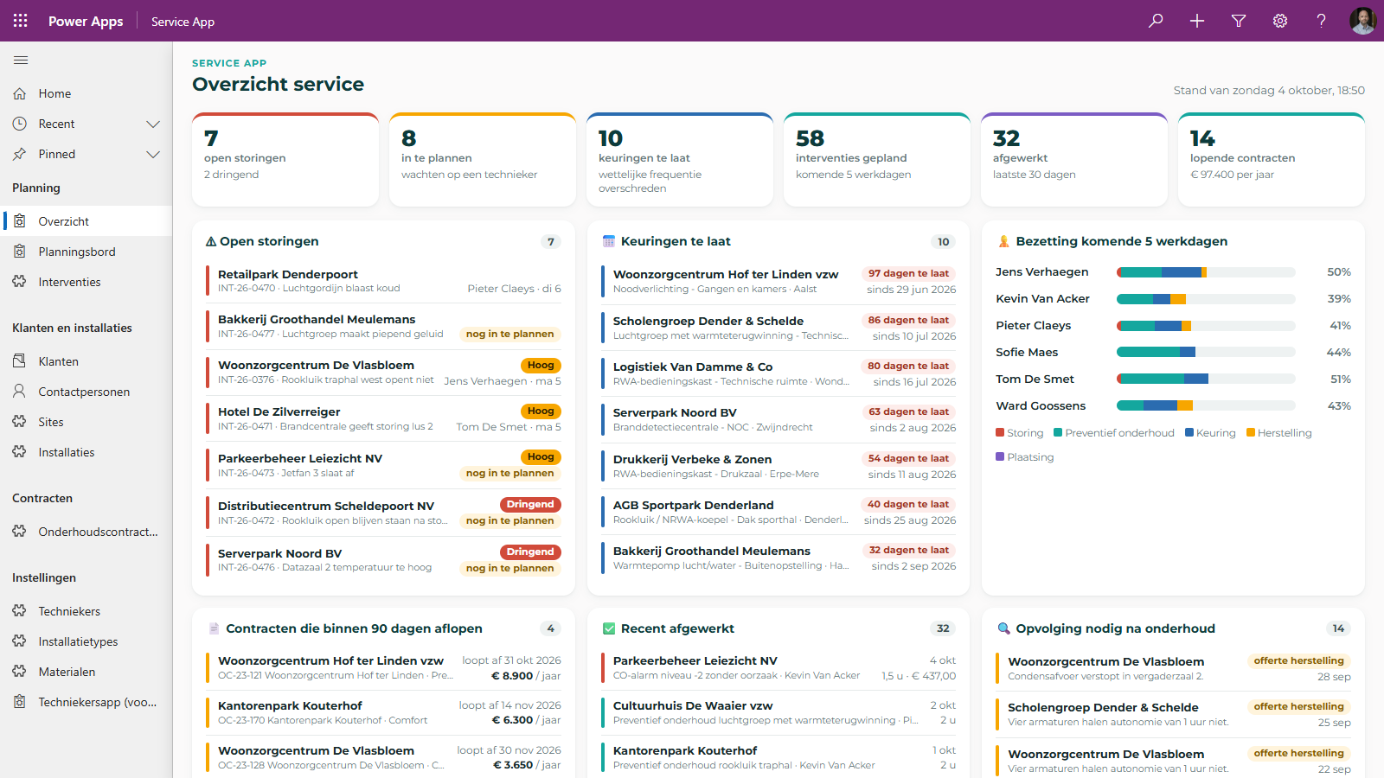Click the 97 dagen te laat badge
The width and height of the screenshot is (1384, 778).
pyautogui.click(x=908, y=273)
